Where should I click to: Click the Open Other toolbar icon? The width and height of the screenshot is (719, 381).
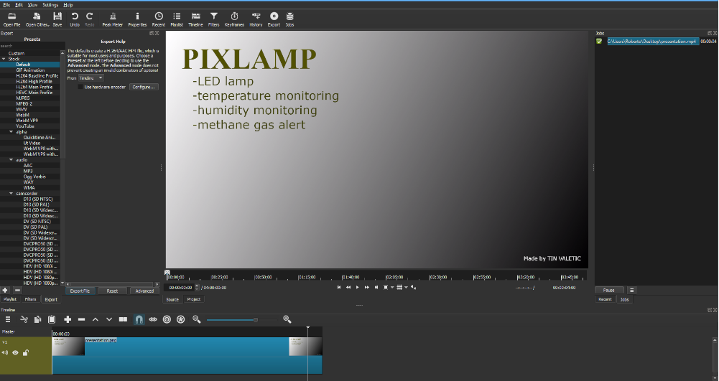click(x=37, y=19)
